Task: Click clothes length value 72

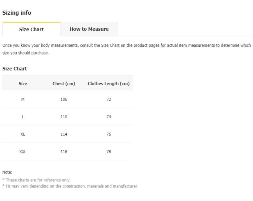Action: [x=109, y=99]
